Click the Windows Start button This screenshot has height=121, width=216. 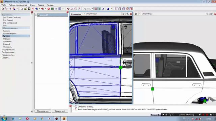click(x=4, y=119)
